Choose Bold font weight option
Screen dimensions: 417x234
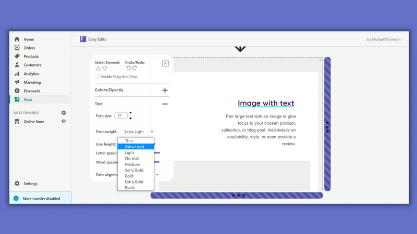click(x=136, y=176)
